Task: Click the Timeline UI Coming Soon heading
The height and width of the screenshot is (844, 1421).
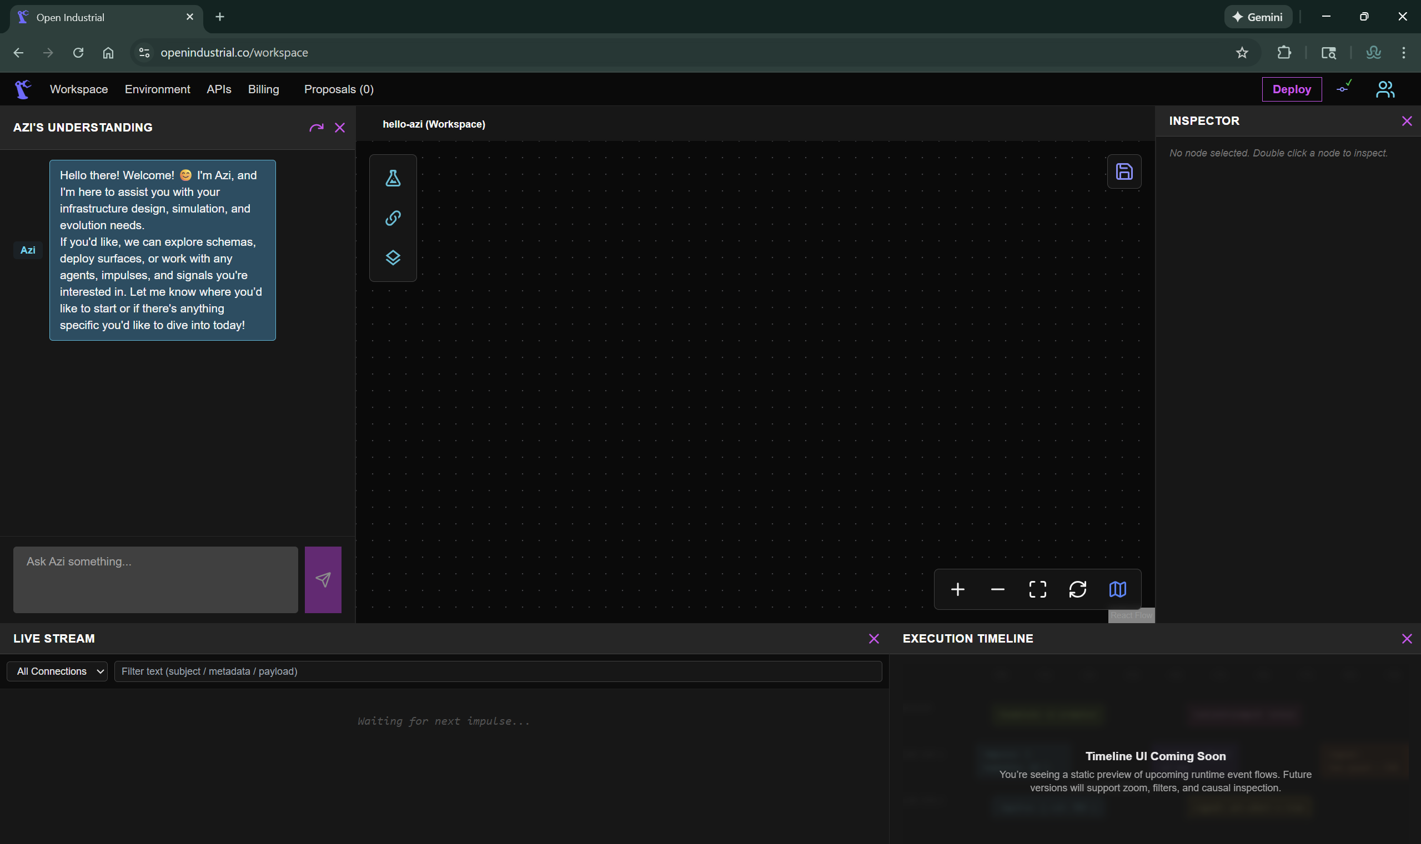Action: tap(1155, 756)
